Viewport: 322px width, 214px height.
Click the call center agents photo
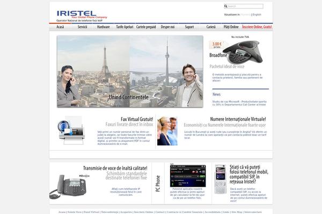pos(167,131)
